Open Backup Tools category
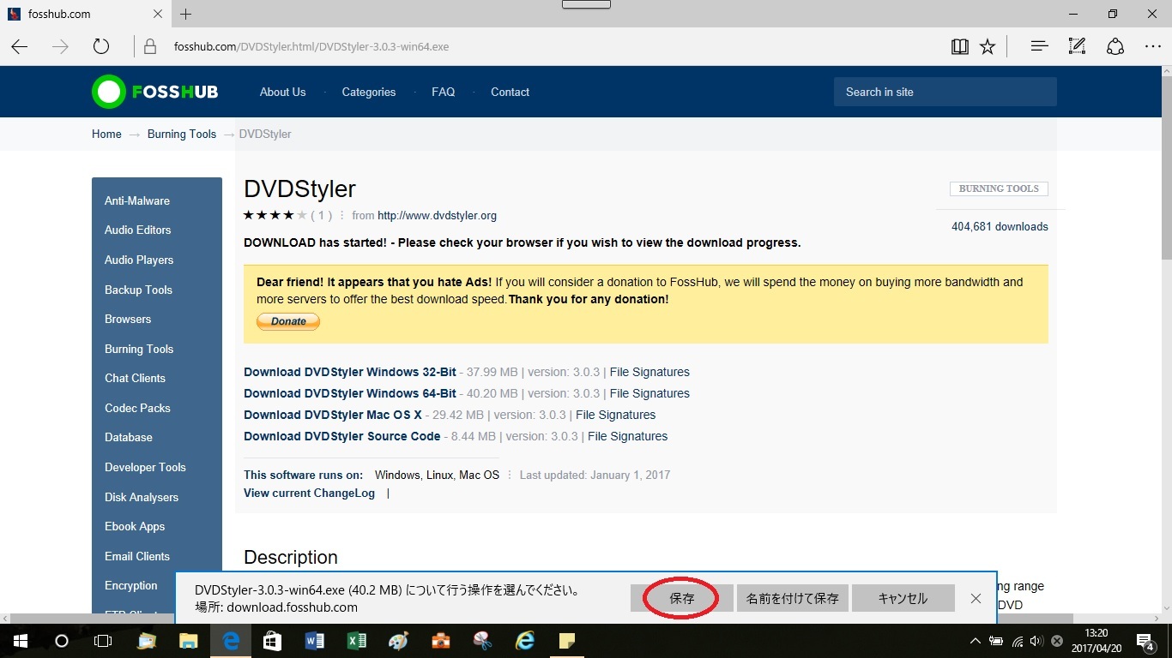The image size is (1172, 658). click(x=138, y=290)
